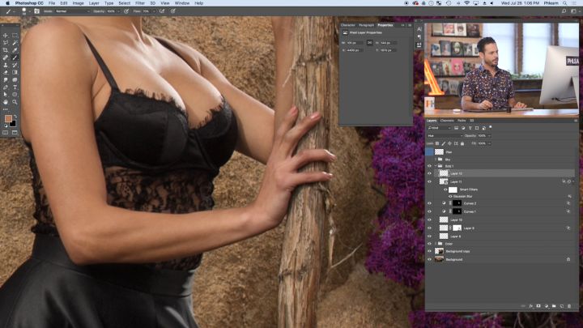Open layer Fill slider dropdown
The height and width of the screenshot is (328, 583).
489,143
